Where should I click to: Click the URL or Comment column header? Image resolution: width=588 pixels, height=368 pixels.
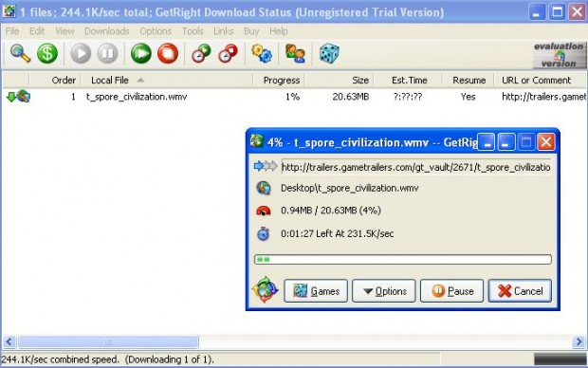point(541,80)
